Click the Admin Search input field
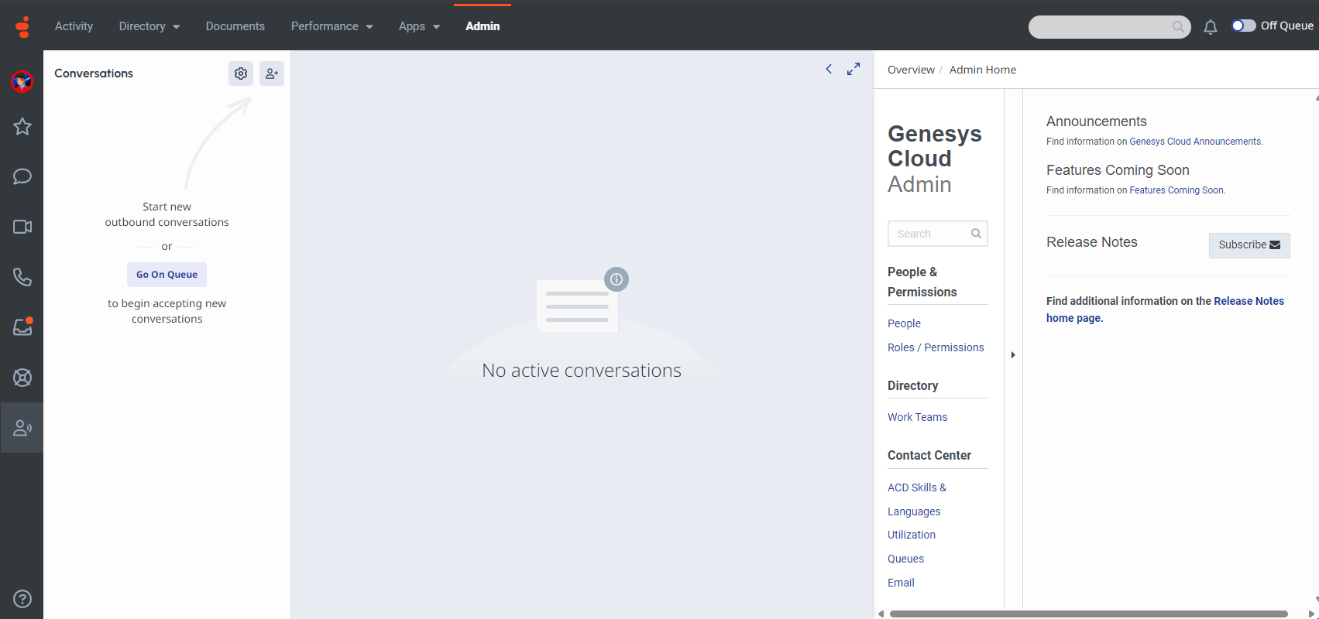 pos(930,234)
